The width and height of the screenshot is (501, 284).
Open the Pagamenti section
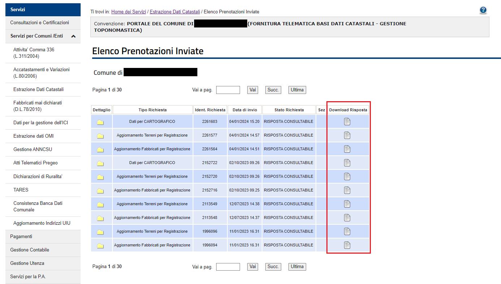coord(21,236)
